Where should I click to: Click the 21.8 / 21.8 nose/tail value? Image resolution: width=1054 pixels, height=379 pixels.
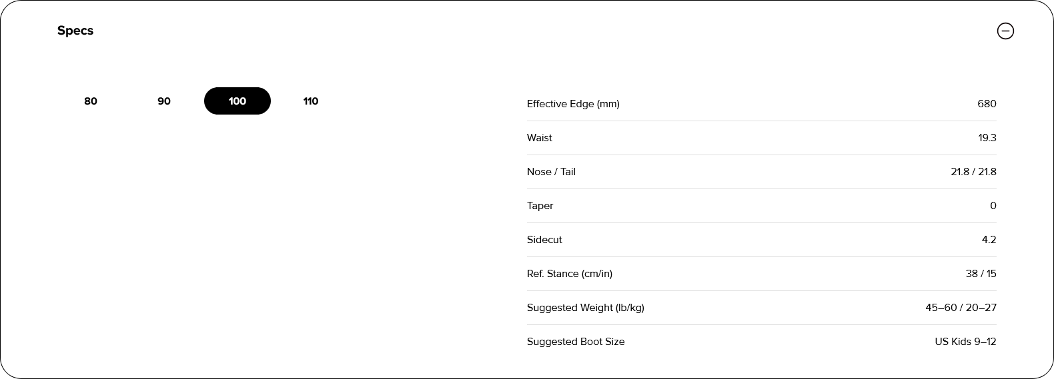(973, 172)
